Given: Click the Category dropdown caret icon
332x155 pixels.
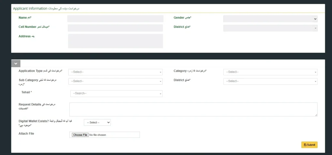Looking at the screenshot, I should [315, 72].
